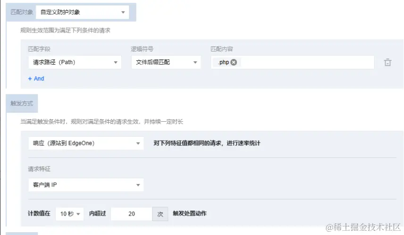Click the 当满足触发条件时 description line

coord(102,122)
